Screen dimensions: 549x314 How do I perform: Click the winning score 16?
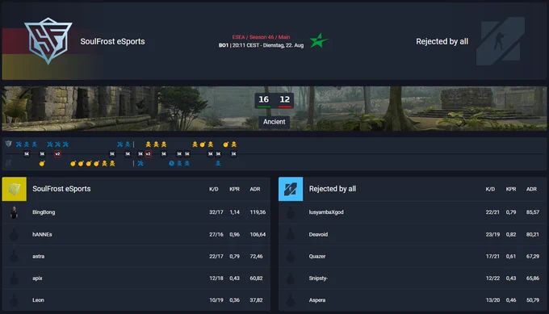pos(264,100)
